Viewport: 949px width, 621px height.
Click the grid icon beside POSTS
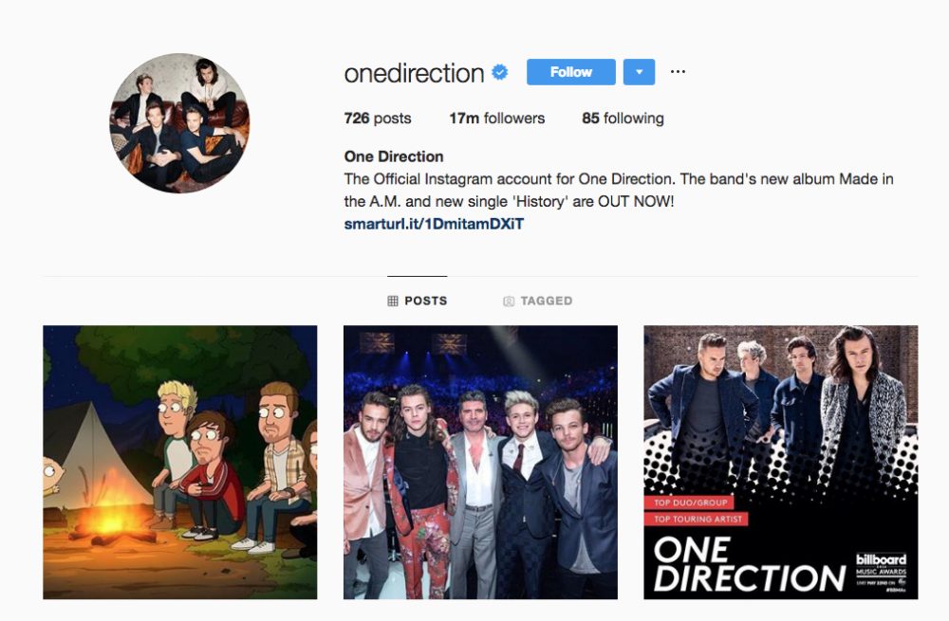click(x=393, y=301)
